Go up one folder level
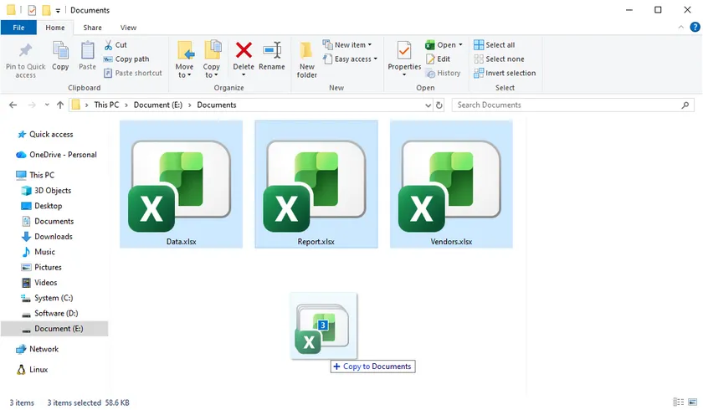This screenshot has width=703, height=410. coord(60,105)
